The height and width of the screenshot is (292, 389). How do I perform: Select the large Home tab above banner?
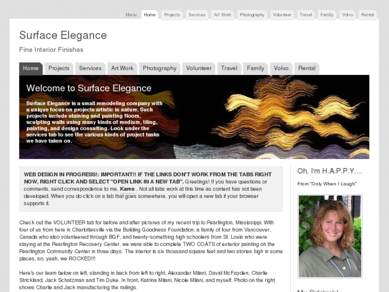click(x=30, y=69)
